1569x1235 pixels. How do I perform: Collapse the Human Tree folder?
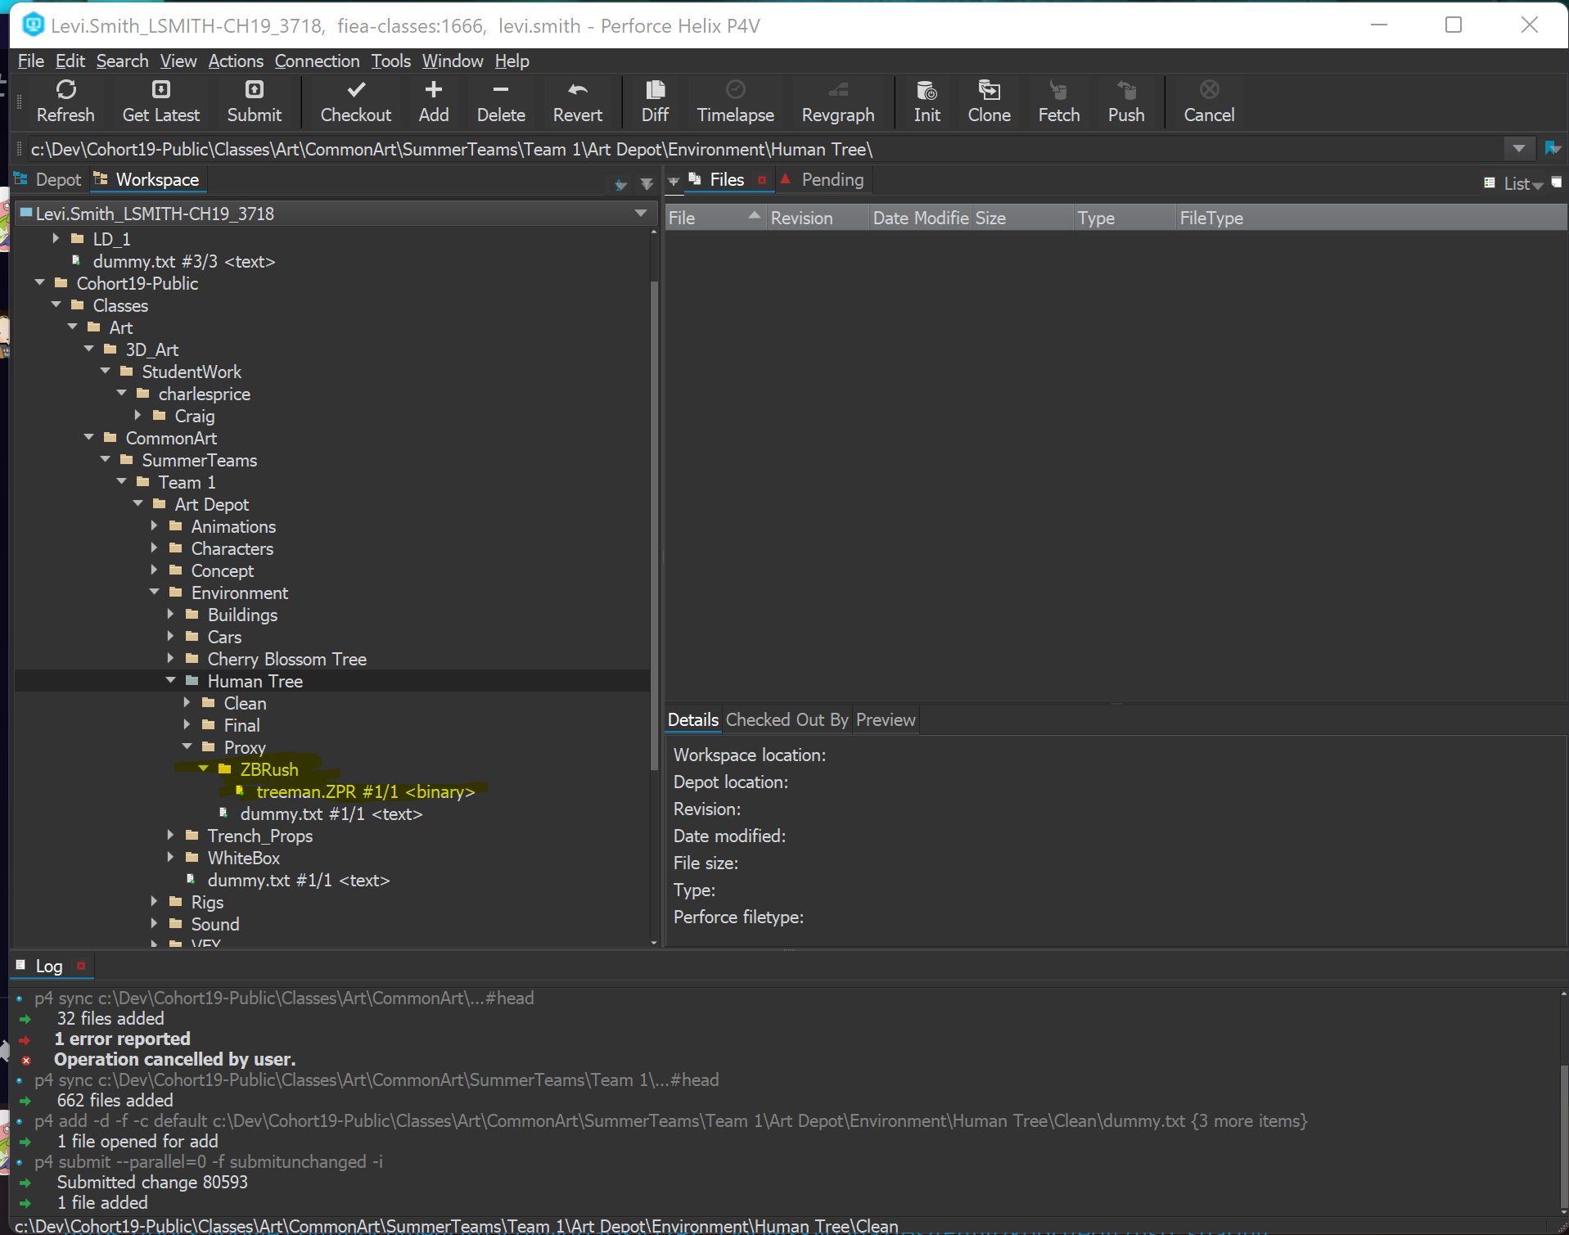[x=170, y=680]
